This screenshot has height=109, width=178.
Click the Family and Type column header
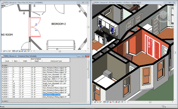(56, 61)
